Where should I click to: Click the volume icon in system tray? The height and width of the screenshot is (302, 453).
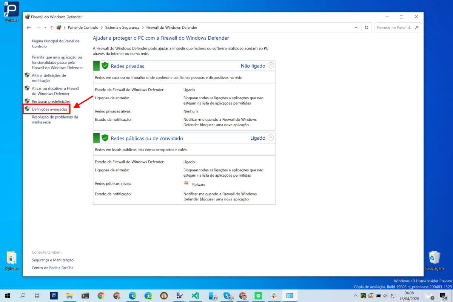coord(386,296)
